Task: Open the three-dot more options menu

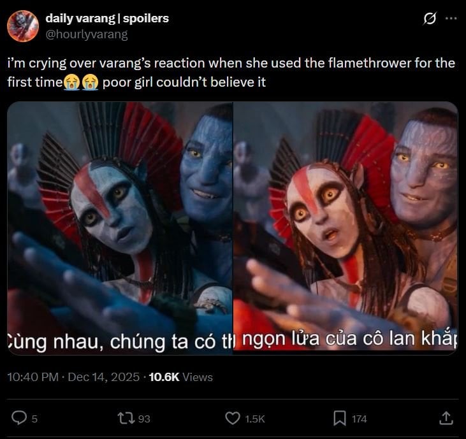Action: pyautogui.click(x=451, y=19)
